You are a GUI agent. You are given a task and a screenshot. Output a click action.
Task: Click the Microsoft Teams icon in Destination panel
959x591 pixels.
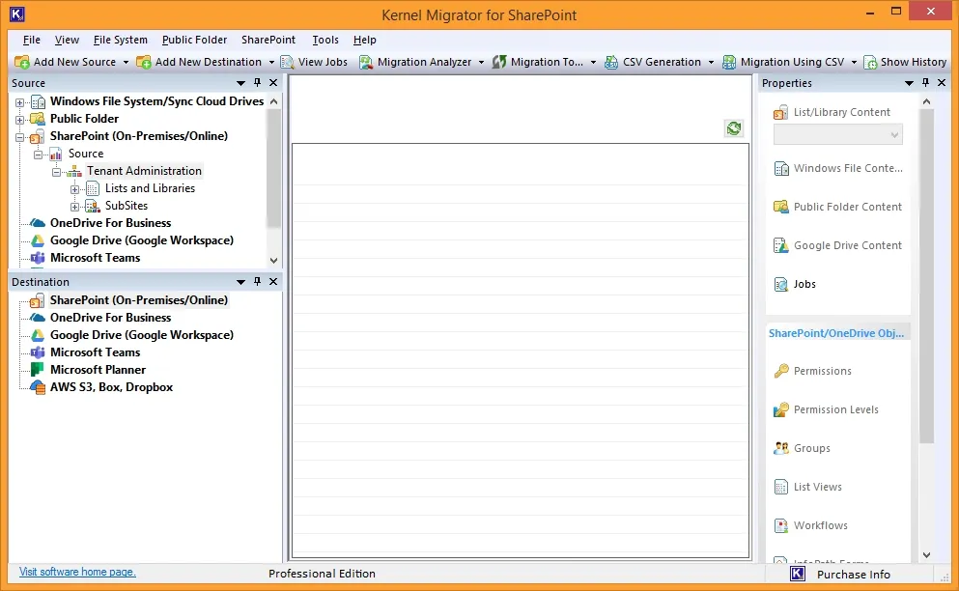click(38, 352)
